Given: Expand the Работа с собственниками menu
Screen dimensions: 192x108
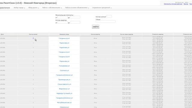Looking at the screenshot, I should pos(52,8).
